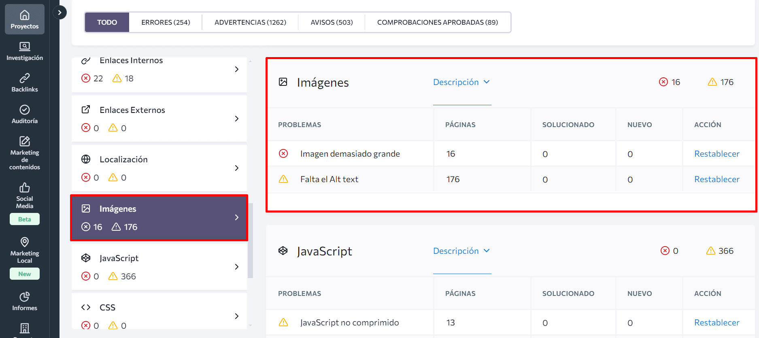Click pages value 176 for Alt text
Image resolution: width=759 pixels, height=338 pixels.
pyautogui.click(x=453, y=179)
